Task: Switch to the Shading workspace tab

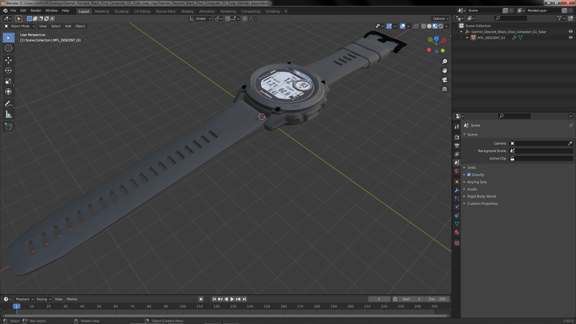Action: 187,11
